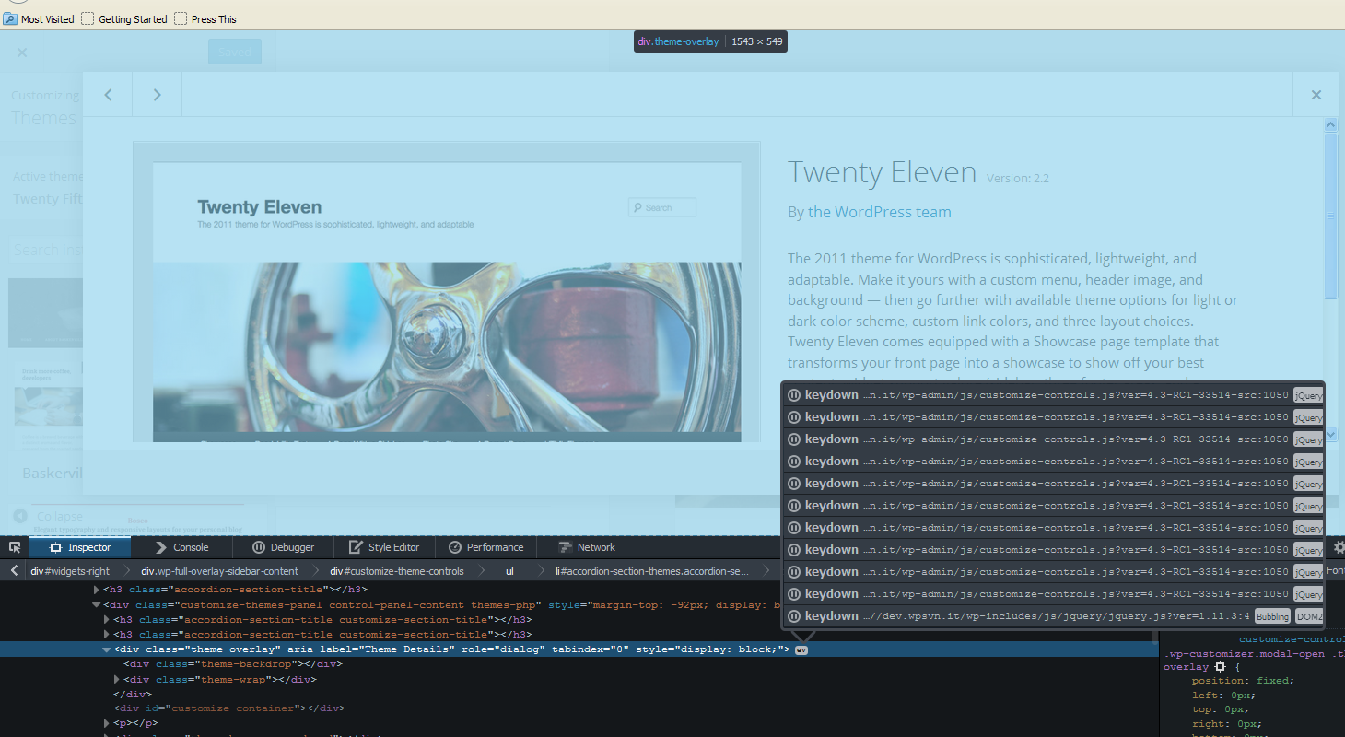Open the customize-control stylesheet source link
The image size is (1345, 737).
[1292, 639]
